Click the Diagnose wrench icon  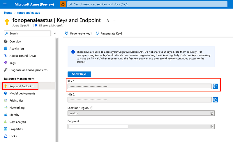pos(6,70)
